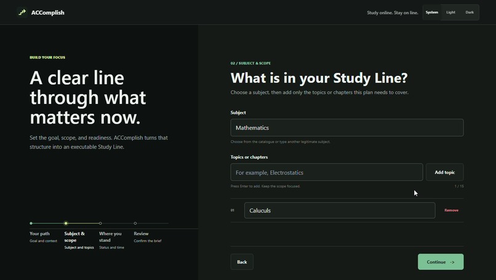
Task: Jump to the Your path step
Action: click(43, 237)
